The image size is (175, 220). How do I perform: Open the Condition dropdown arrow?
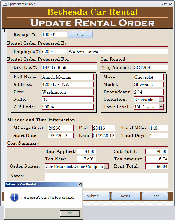(161, 99)
